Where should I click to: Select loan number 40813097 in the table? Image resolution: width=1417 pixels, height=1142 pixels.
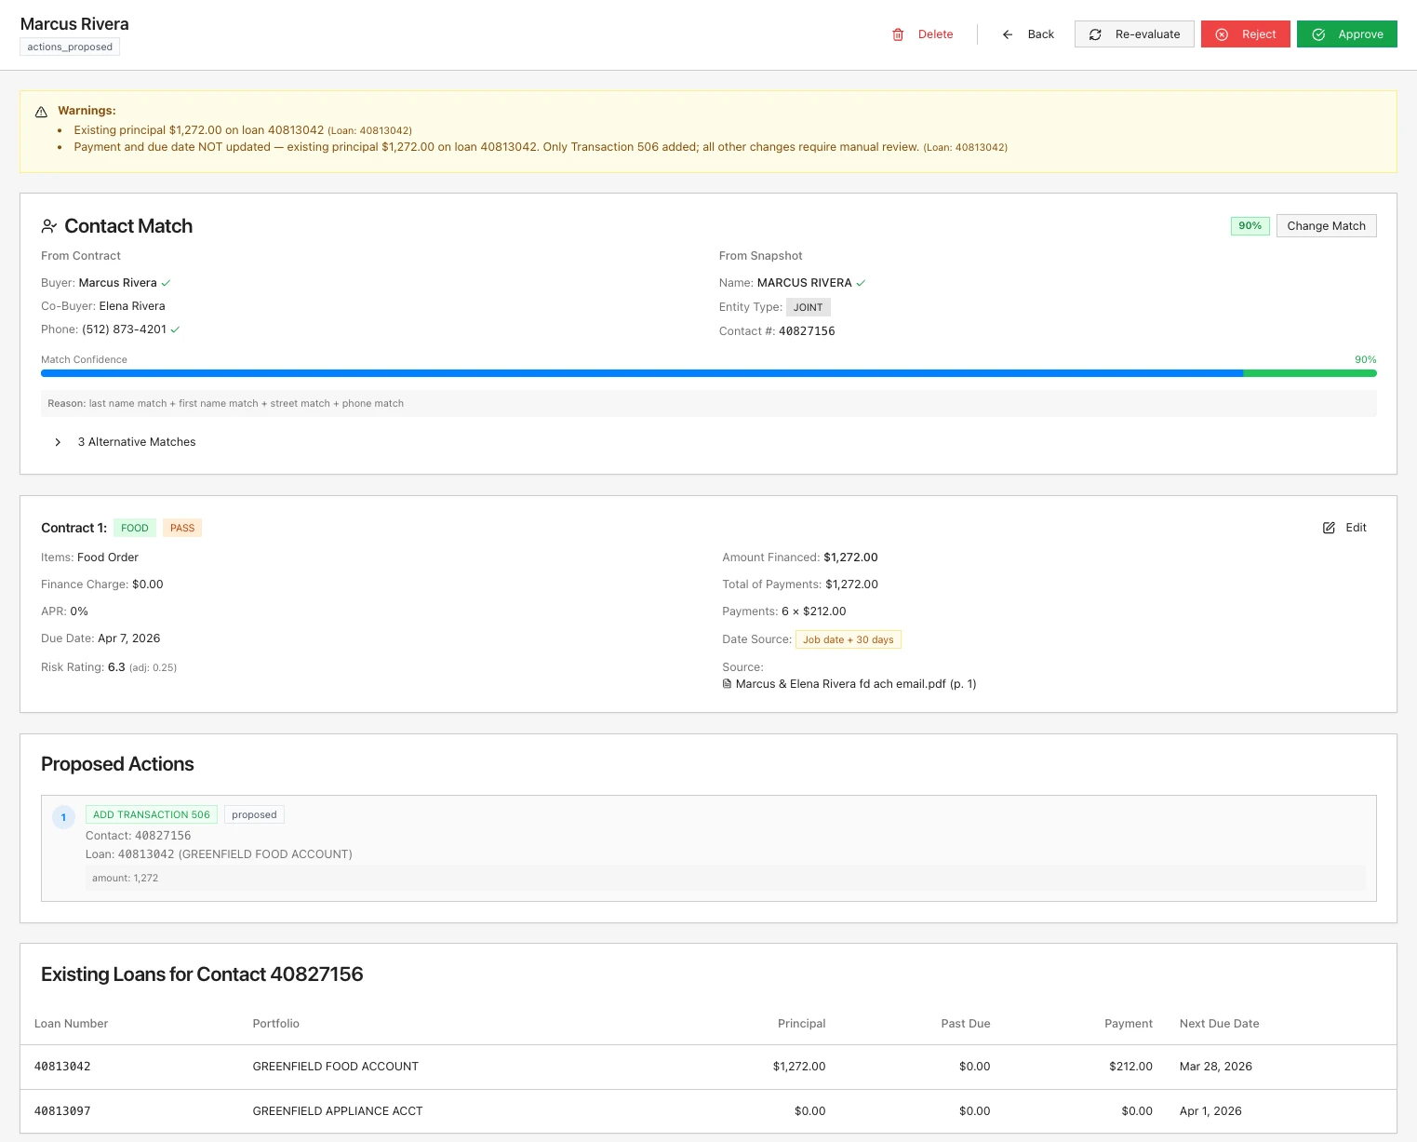tap(62, 1111)
